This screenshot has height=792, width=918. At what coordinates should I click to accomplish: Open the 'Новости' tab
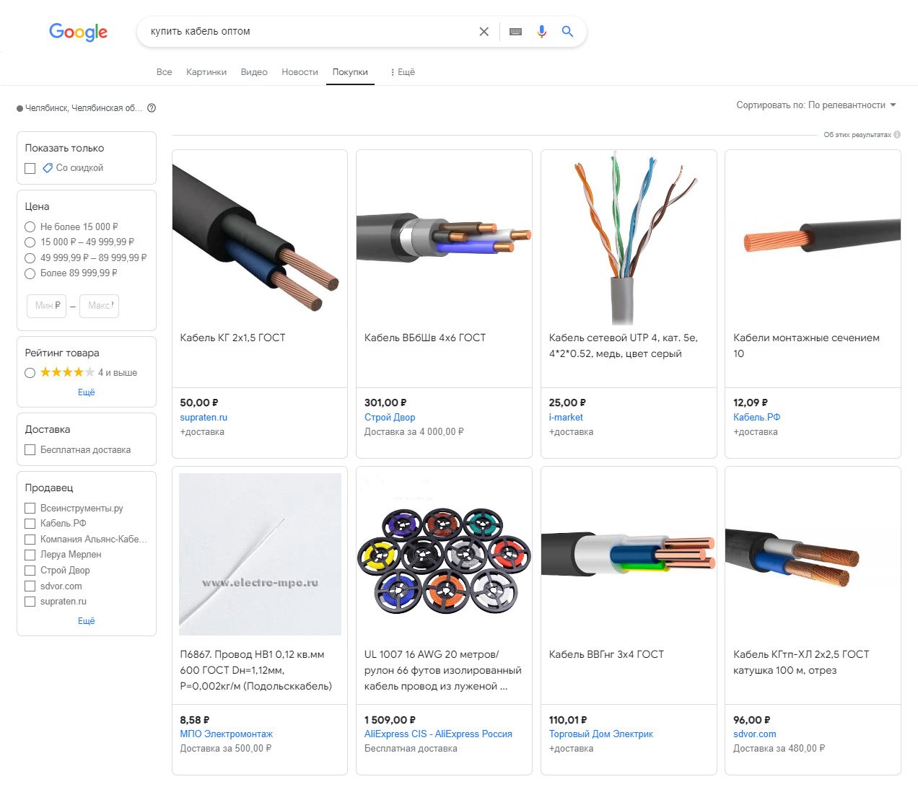[300, 72]
